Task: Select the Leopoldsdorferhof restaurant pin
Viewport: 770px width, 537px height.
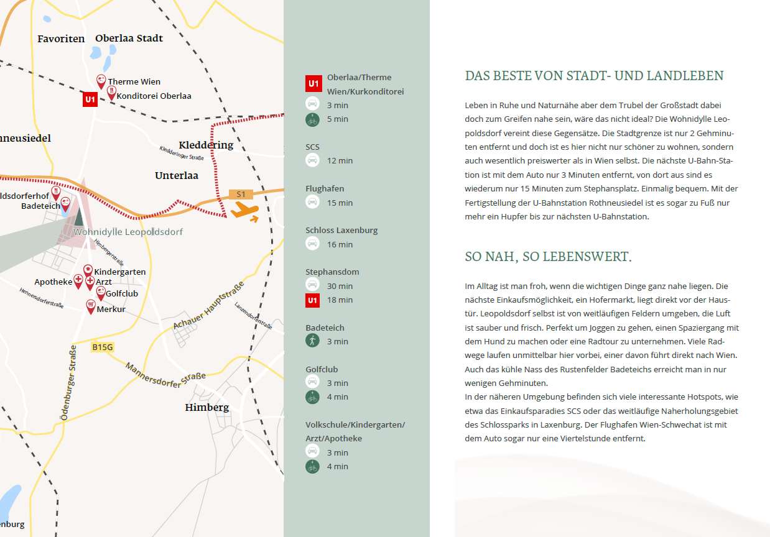Action: pyautogui.click(x=56, y=193)
